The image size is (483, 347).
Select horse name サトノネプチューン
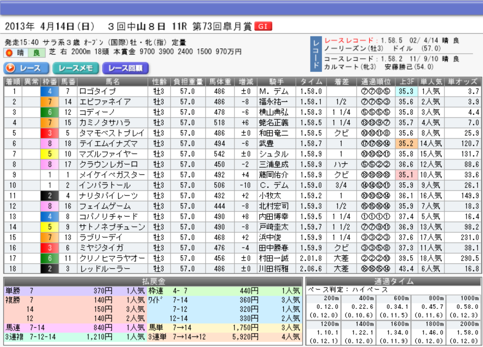pos(112,227)
